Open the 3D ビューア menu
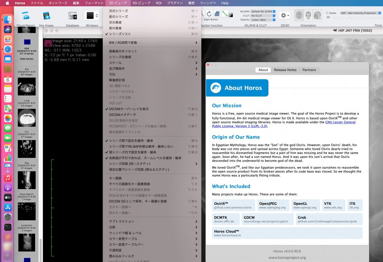This screenshot has width=383, height=262. (x=141, y=3)
